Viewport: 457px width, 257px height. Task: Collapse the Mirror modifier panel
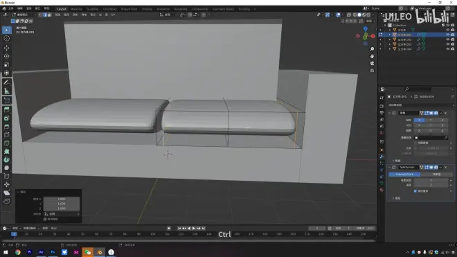[390, 113]
